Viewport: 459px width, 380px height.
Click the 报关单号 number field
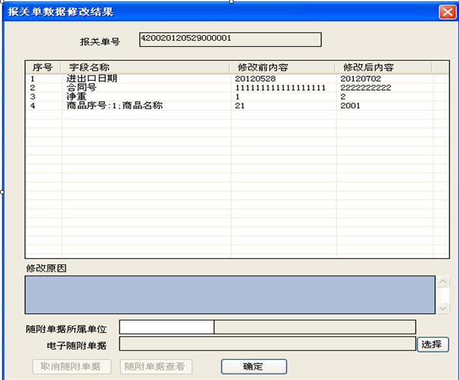pos(230,40)
